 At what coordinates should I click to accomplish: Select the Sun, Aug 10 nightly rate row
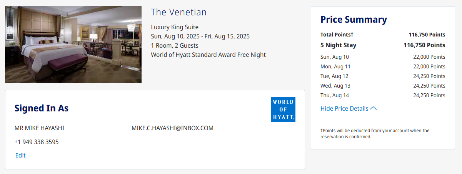pos(382,57)
